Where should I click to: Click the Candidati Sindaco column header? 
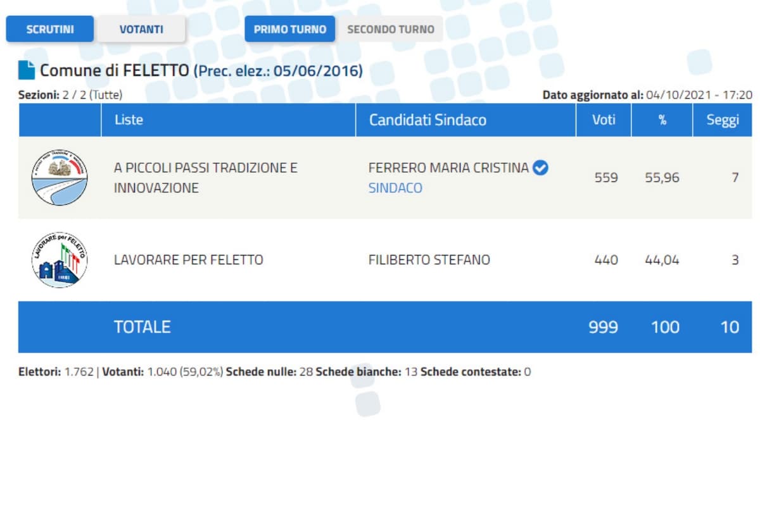pyautogui.click(x=427, y=120)
